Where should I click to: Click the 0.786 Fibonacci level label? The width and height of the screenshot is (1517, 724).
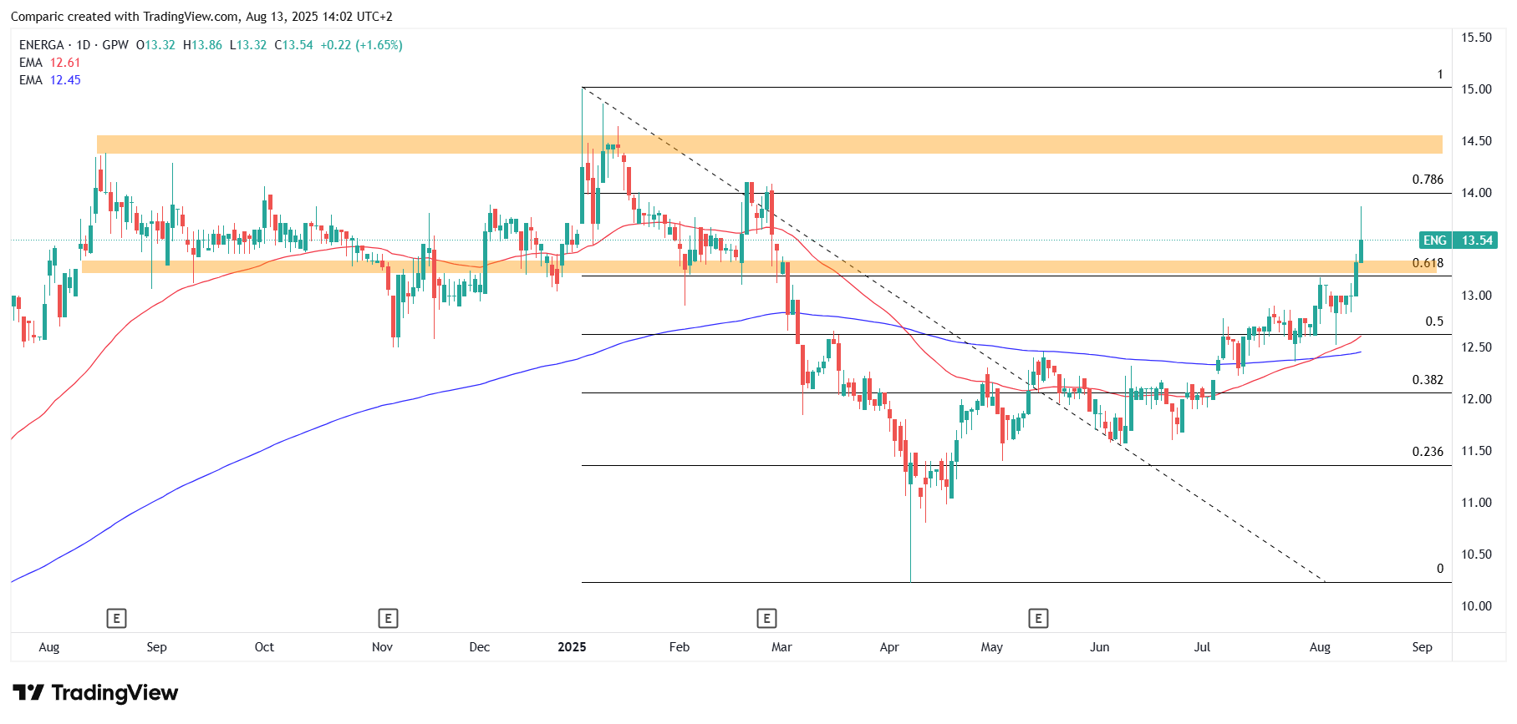tap(1427, 180)
